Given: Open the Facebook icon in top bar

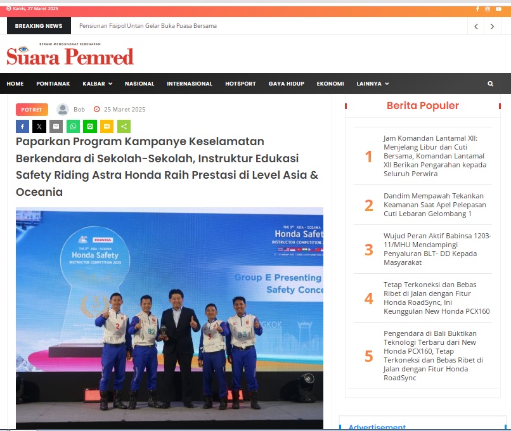Looking at the screenshot, I should 477,9.
